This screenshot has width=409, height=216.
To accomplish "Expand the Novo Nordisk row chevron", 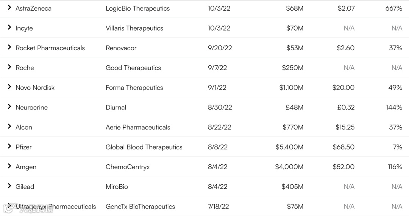I will coord(9,87).
